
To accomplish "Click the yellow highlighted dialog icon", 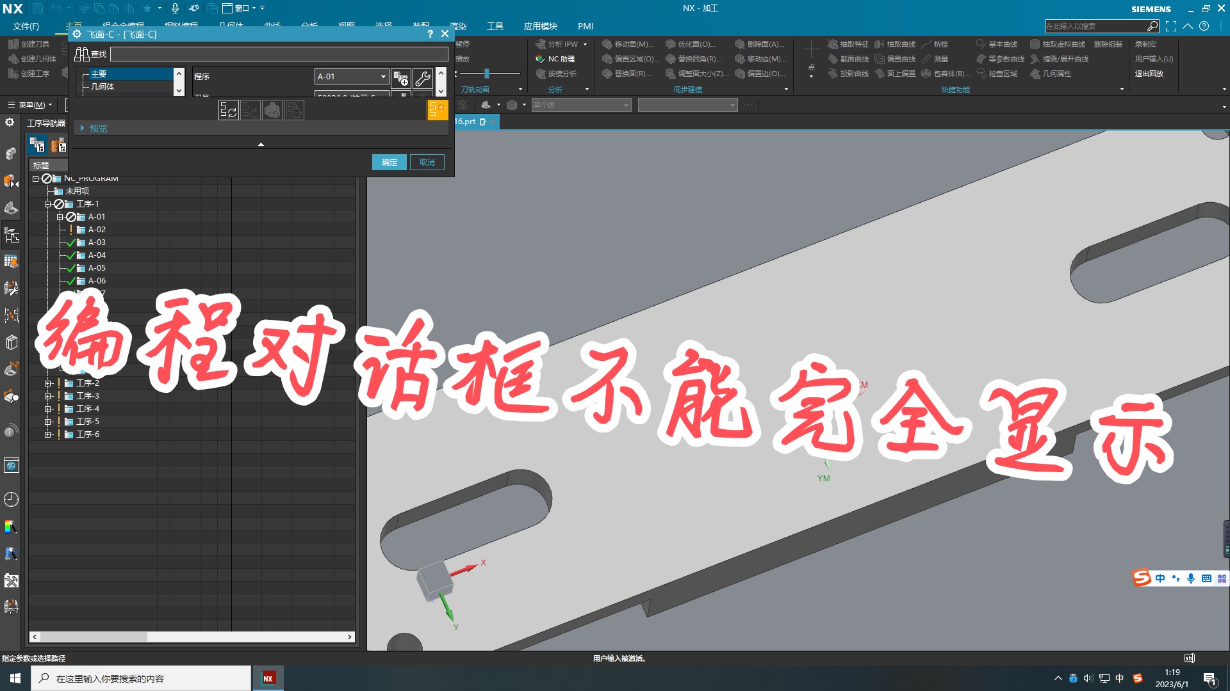I will 438,109.
